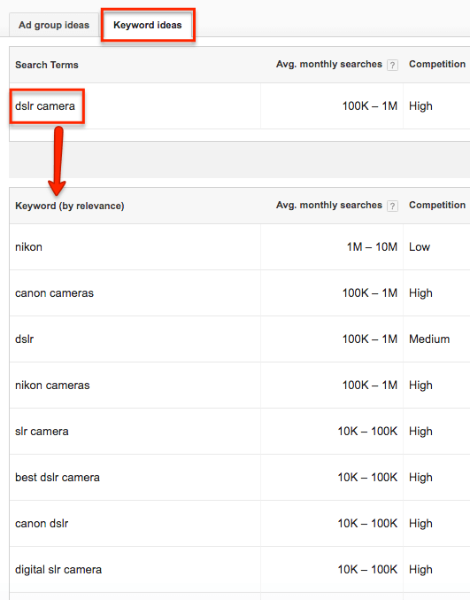The image size is (470, 600).
Task: Click Medium competition value for dslr
Action: tap(429, 339)
